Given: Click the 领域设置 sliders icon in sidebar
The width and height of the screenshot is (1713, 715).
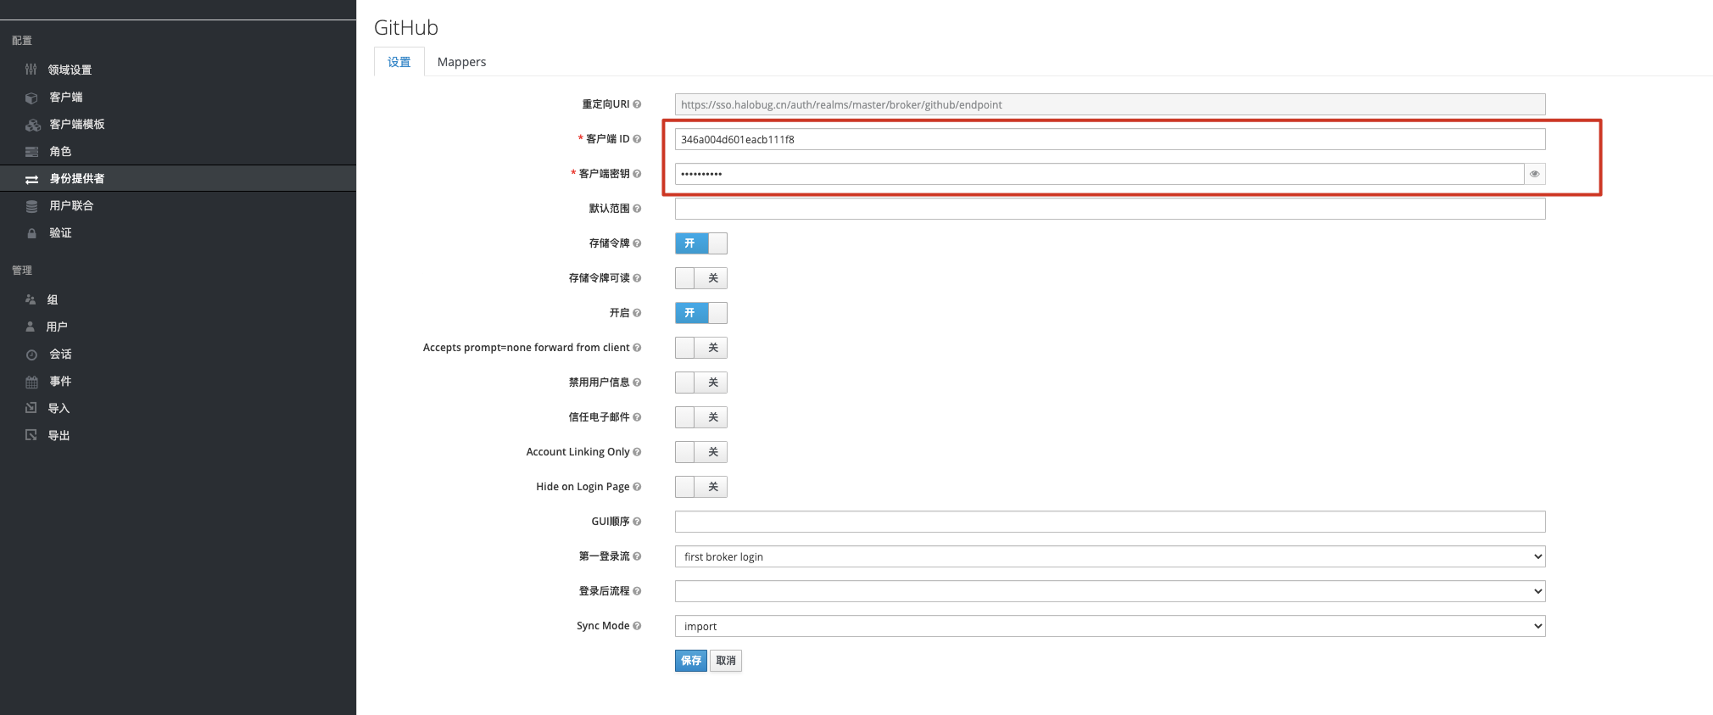Looking at the screenshot, I should 31,70.
